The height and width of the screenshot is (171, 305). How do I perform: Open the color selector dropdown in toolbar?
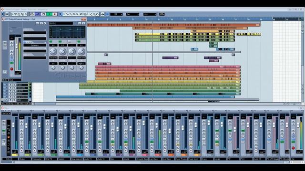click(x=162, y=14)
